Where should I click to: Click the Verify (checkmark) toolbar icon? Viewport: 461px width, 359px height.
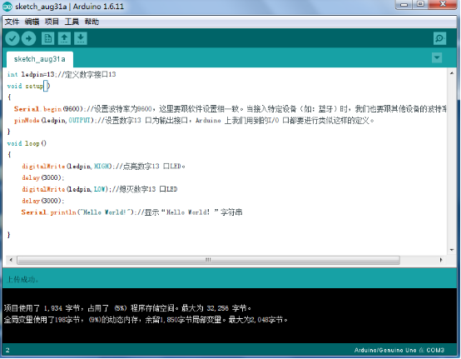coord(12,38)
